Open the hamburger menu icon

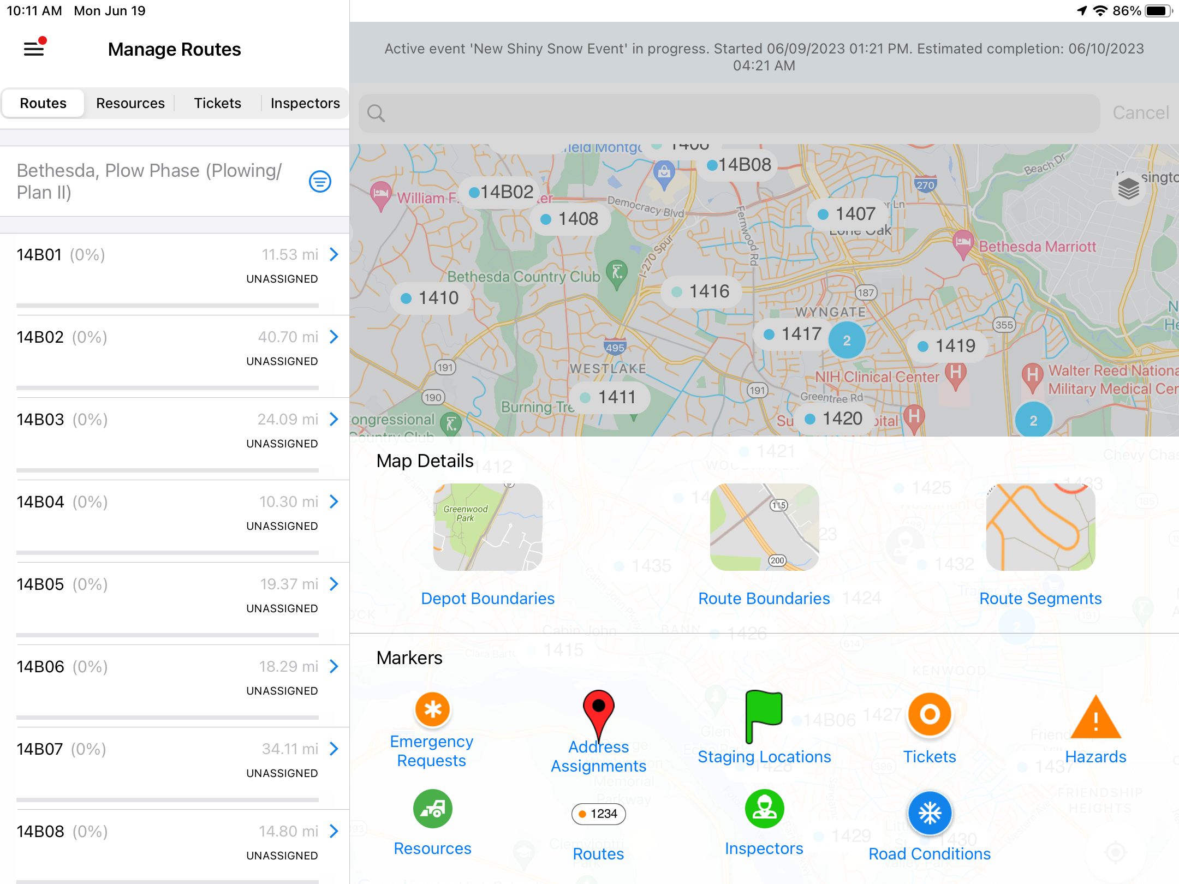click(x=34, y=49)
